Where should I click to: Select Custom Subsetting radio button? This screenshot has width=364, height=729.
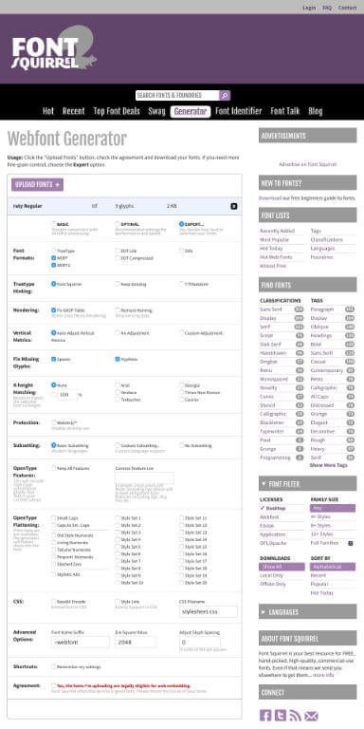pos(118,445)
